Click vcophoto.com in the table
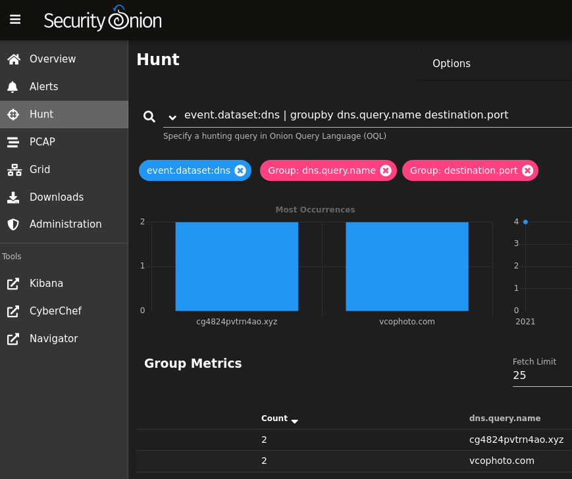This screenshot has width=572, height=479. (x=502, y=461)
